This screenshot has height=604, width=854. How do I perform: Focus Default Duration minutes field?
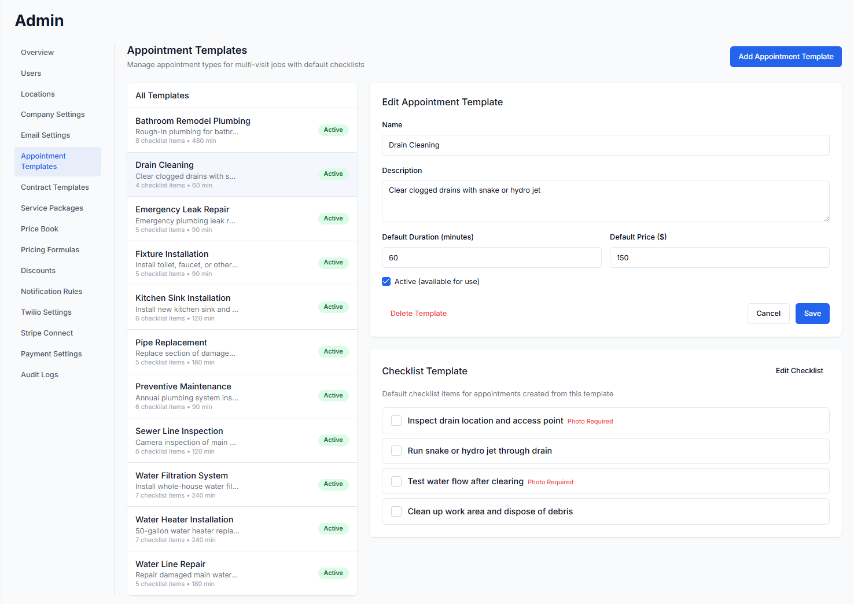492,257
